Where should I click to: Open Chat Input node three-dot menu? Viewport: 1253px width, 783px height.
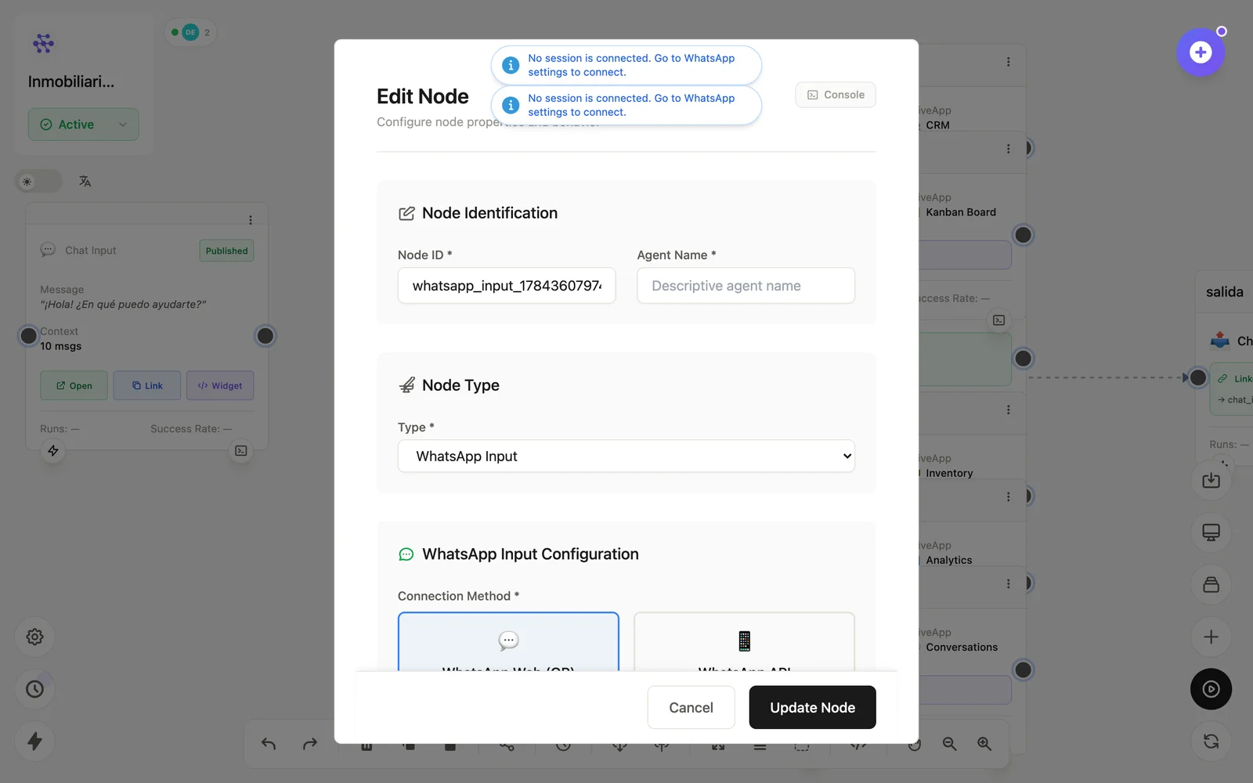click(251, 220)
